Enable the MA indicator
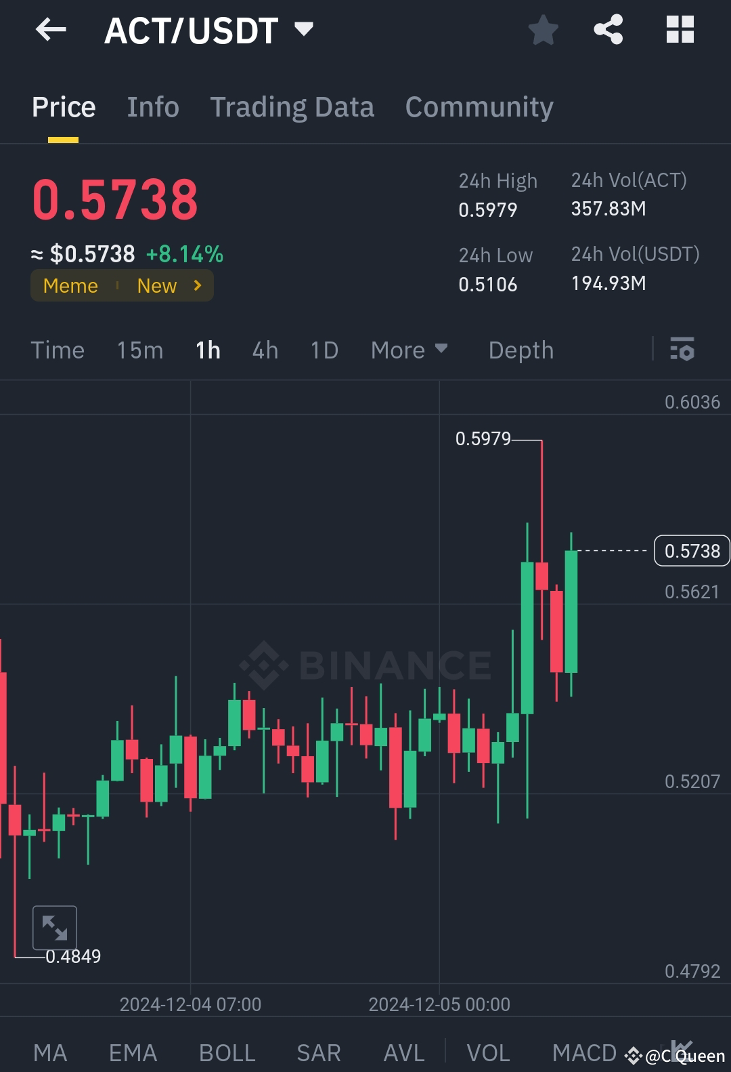This screenshot has width=731, height=1072. (51, 1052)
